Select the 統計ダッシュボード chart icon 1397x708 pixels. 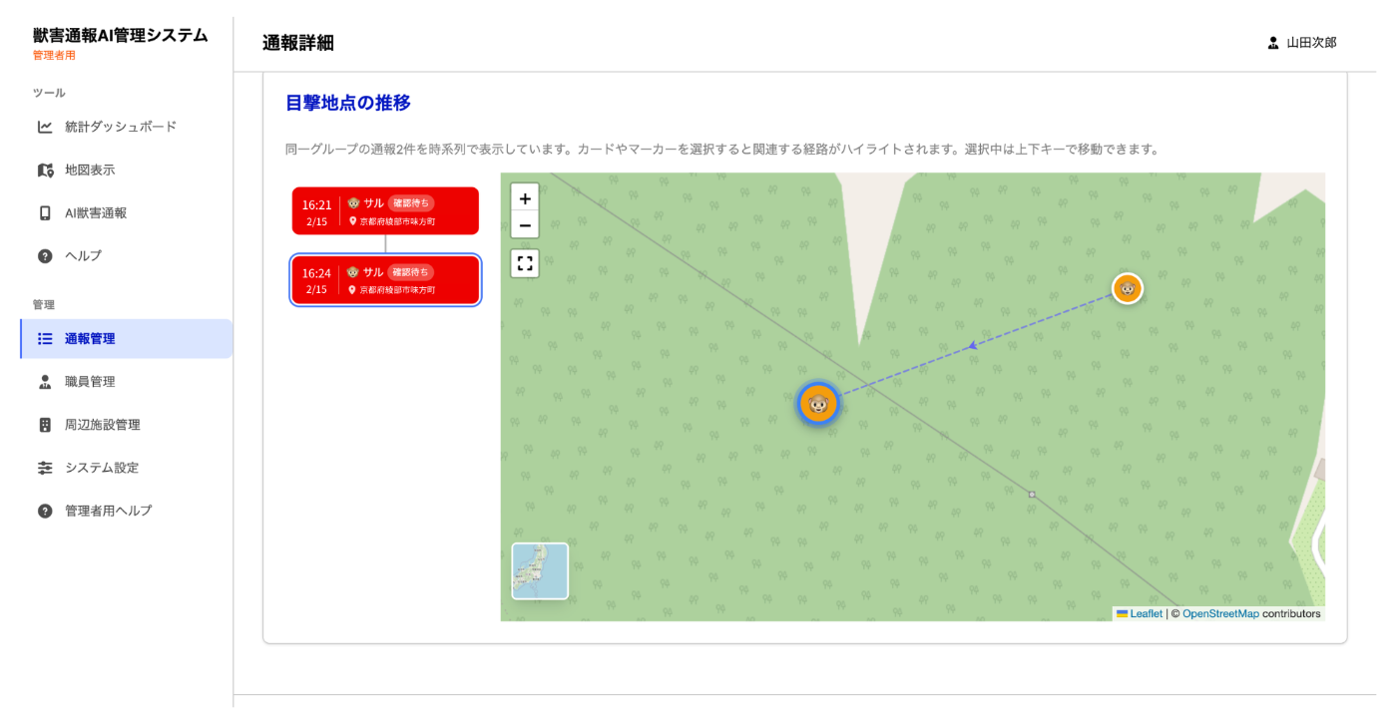[44, 127]
